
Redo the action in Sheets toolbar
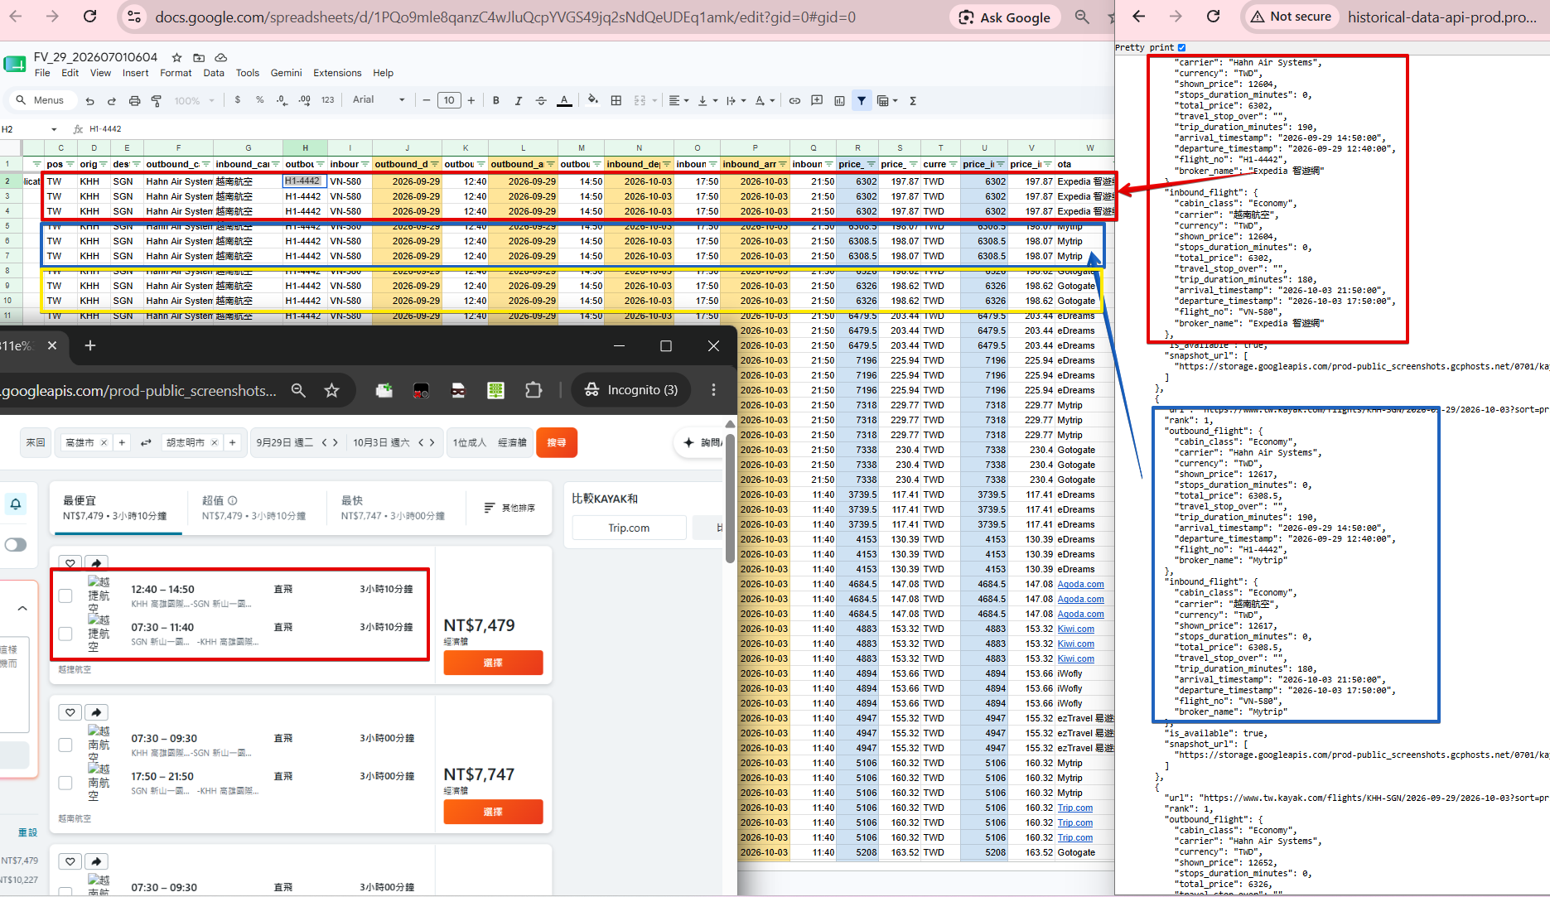point(111,101)
